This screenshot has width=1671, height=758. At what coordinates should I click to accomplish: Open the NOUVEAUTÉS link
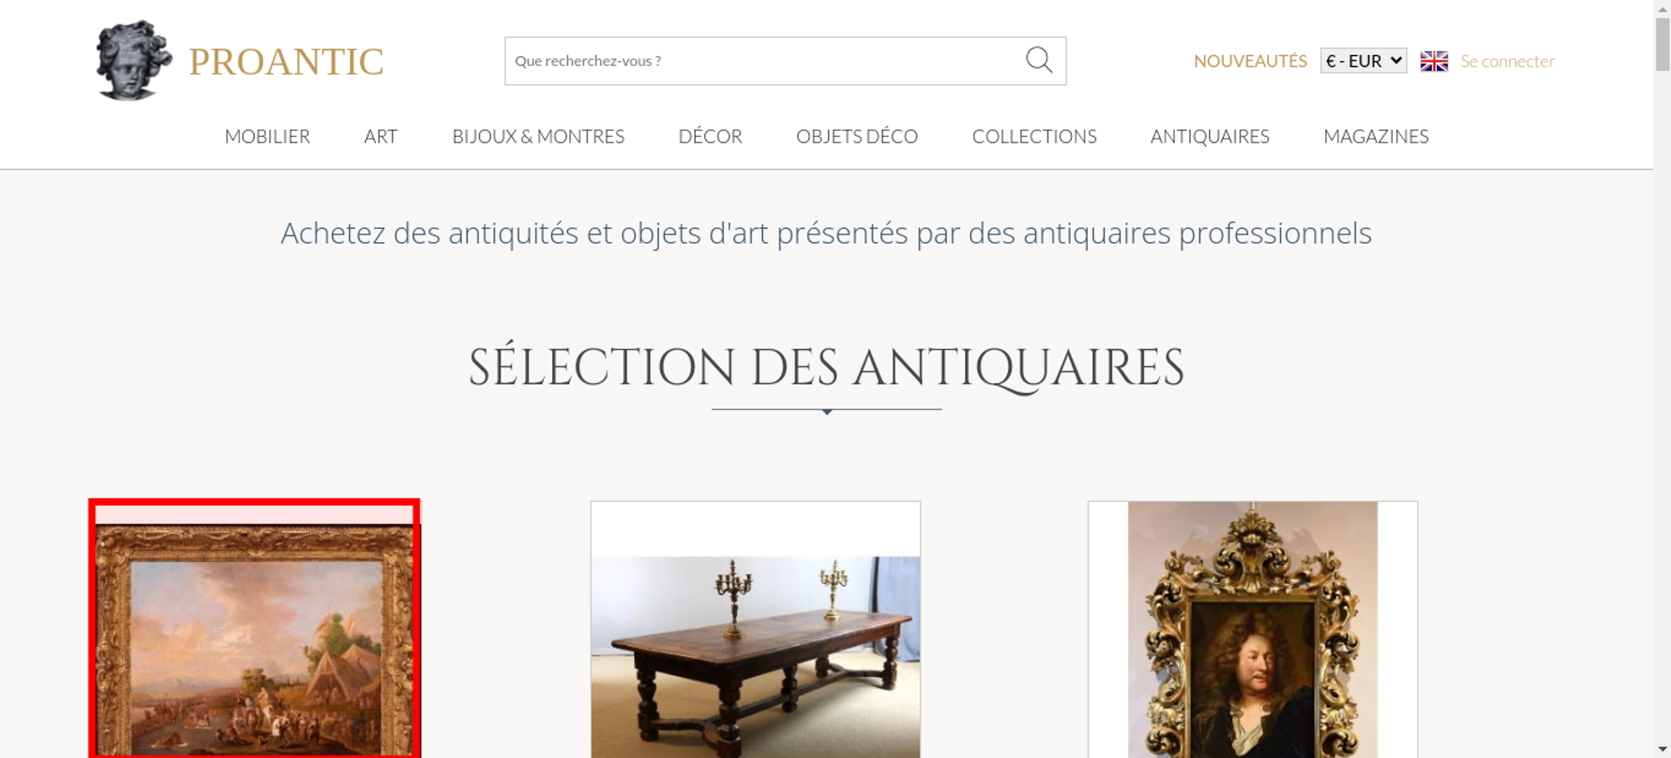point(1250,61)
